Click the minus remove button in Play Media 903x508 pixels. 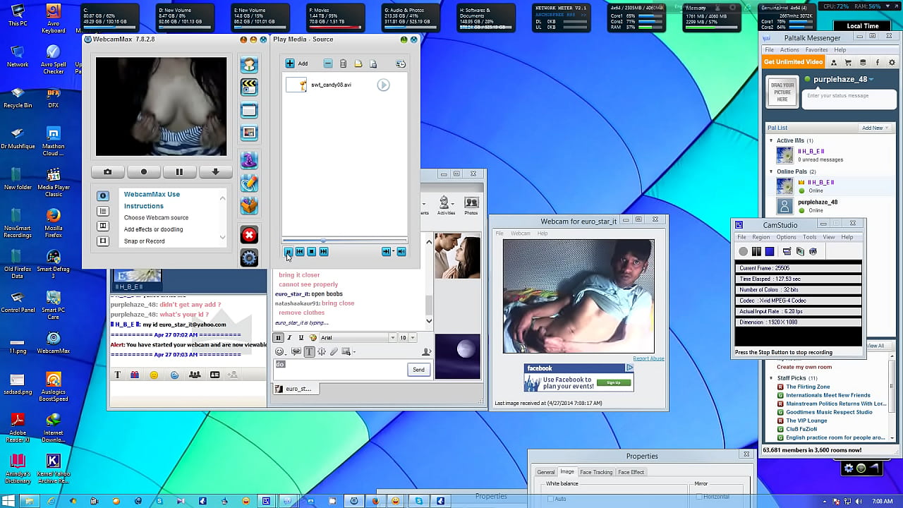(328, 64)
